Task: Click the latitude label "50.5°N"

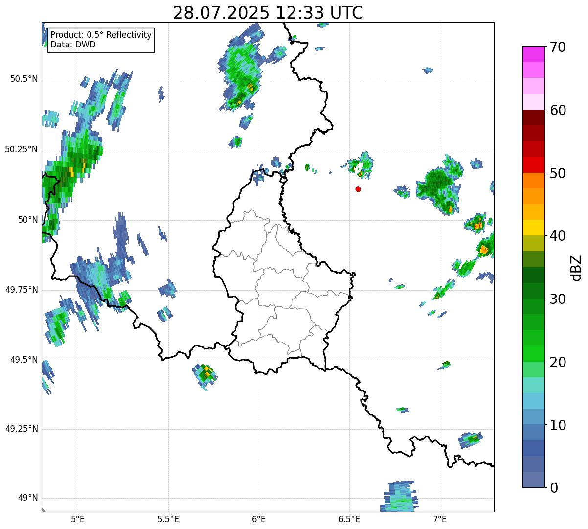Action: (24, 79)
